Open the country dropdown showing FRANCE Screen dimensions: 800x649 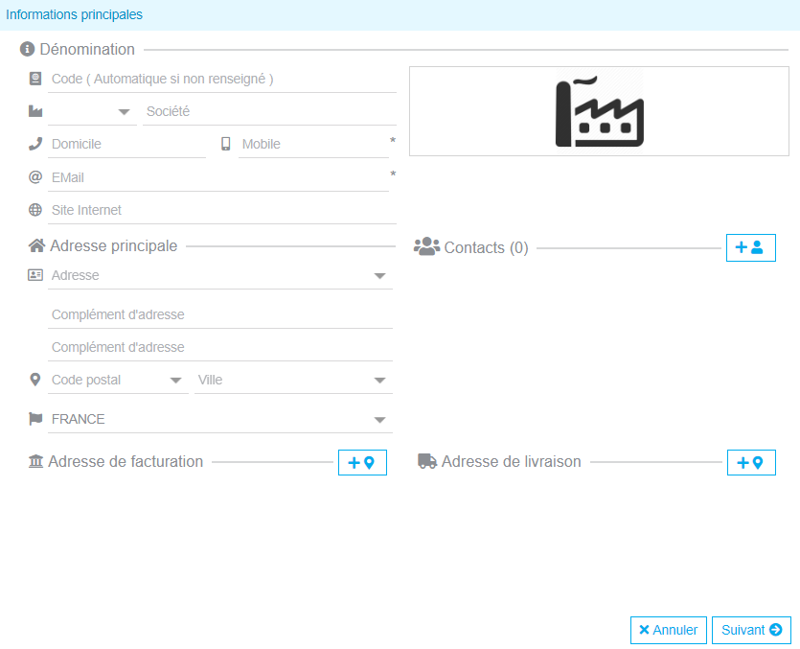click(379, 420)
